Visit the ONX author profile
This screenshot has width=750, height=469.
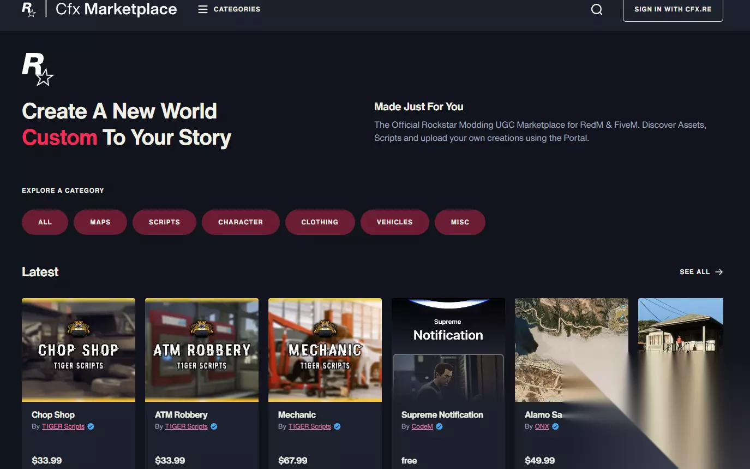point(542,426)
